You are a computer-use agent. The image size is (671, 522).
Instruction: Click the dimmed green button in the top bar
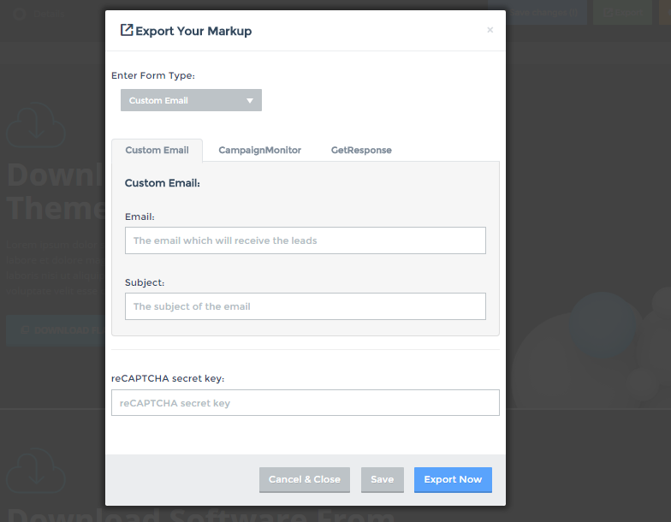pos(622,13)
